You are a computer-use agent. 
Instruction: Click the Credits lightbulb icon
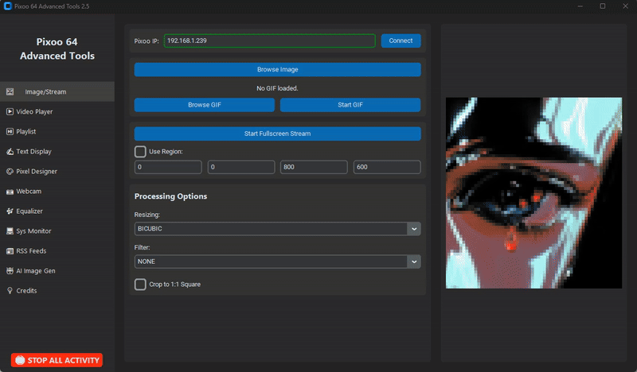click(x=10, y=290)
